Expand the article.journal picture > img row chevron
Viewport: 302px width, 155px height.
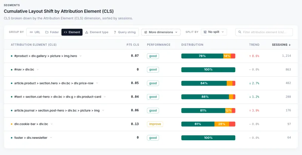[x=103, y=110]
